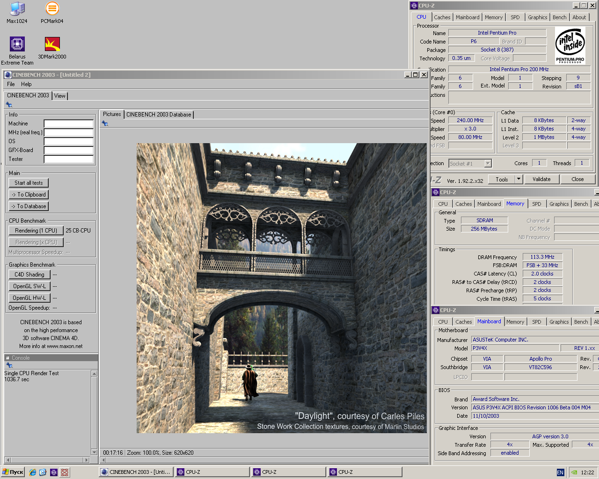The image size is (599, 479).
Task: Click the '1036.7 sec' console output text
Action: coord(17,379)
